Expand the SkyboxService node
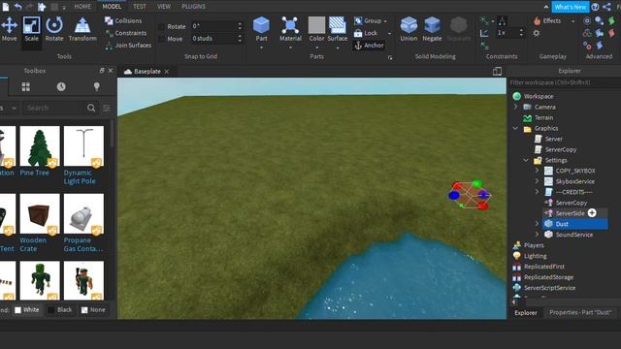 537,181
